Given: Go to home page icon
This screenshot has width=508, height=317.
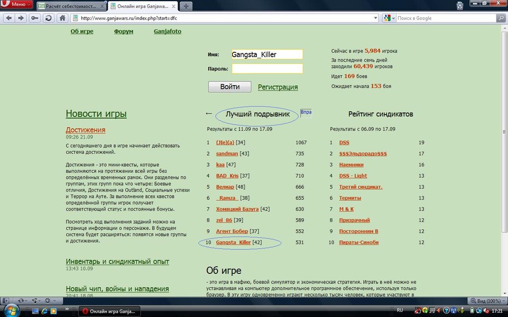Looking at the screenshot, I should pos(62,18).
